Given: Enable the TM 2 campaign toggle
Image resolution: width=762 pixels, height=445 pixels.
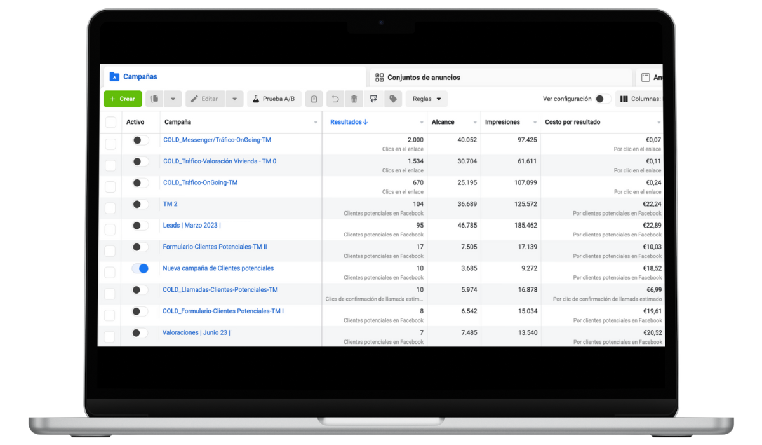Looking at the screenshot, I should [140, 204].
